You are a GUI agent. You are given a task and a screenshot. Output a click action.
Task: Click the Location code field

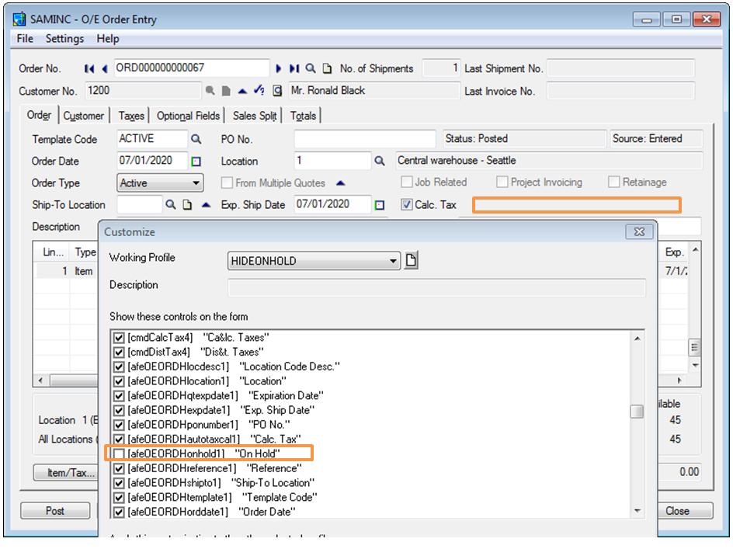(x=333, y=162)
